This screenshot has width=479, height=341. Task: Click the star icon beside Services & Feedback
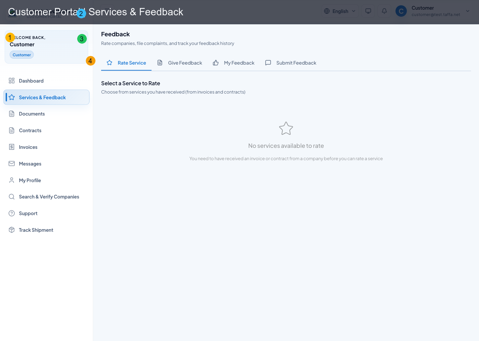(x=12, y=97)
